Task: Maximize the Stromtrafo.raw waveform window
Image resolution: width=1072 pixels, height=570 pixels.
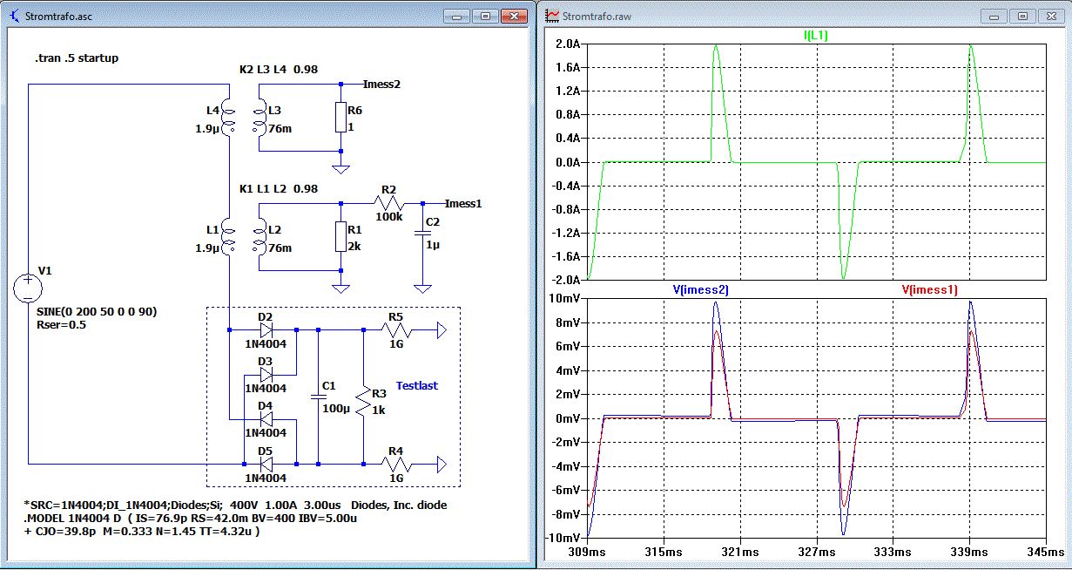Action: pos(1022,16)
